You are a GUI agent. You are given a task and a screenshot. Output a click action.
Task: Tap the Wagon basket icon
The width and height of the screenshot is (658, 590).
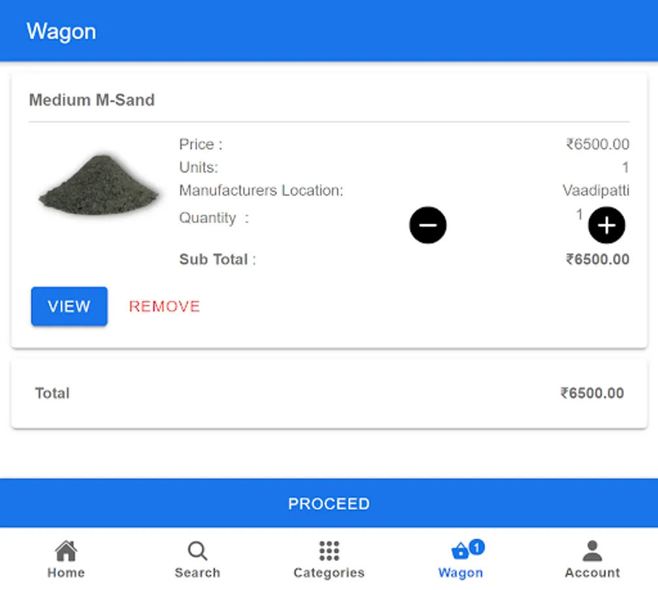pyautogui.click(x=460, y=552)
